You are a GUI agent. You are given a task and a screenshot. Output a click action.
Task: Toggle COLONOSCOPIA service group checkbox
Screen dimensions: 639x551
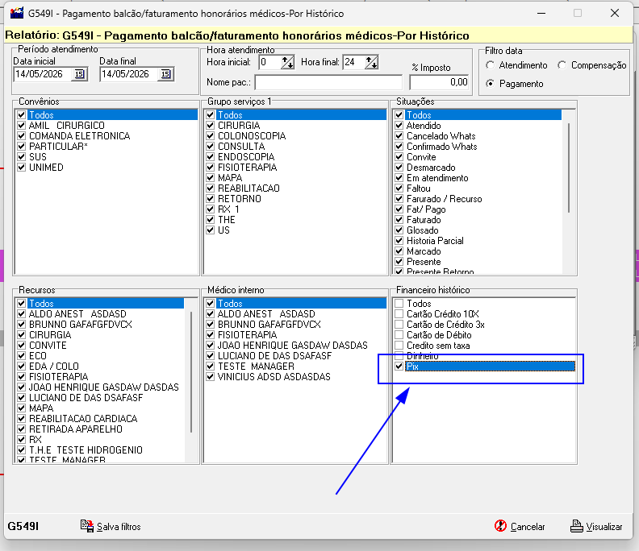click(x=211, y=136)
